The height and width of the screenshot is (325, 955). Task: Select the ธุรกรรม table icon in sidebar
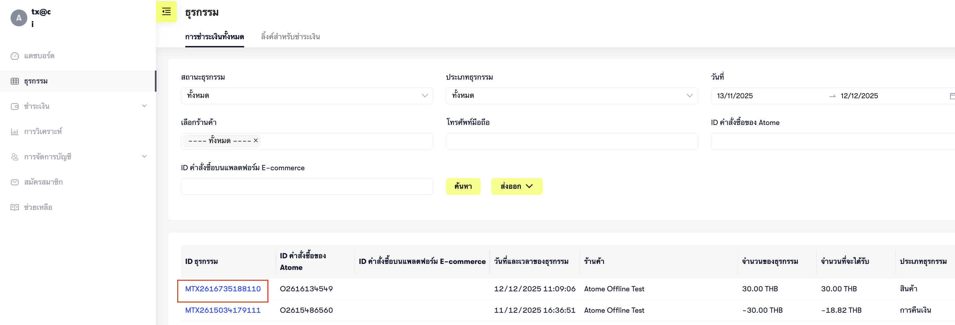pyautogui.click(x=15, y=81)
